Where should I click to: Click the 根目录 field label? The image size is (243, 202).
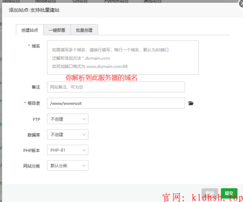point(34,103)
